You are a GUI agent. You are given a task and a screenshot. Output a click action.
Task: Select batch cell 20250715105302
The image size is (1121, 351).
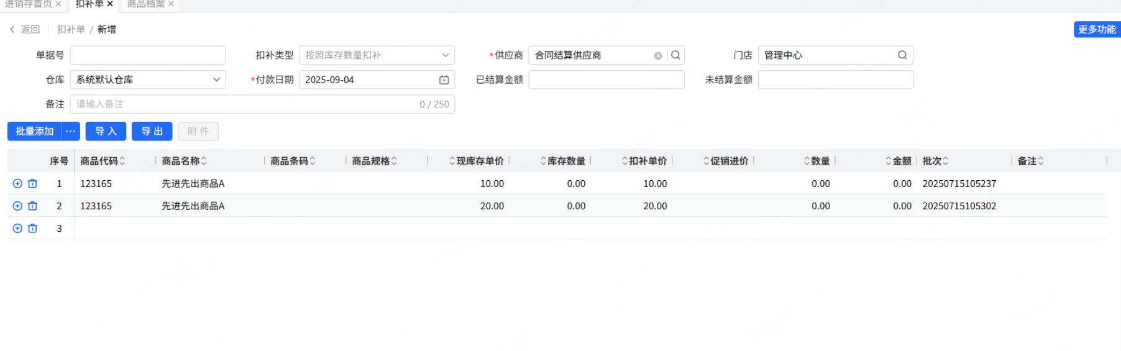[x=959, y=206]
